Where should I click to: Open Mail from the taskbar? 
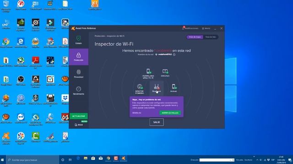click(x=101, y=158)
